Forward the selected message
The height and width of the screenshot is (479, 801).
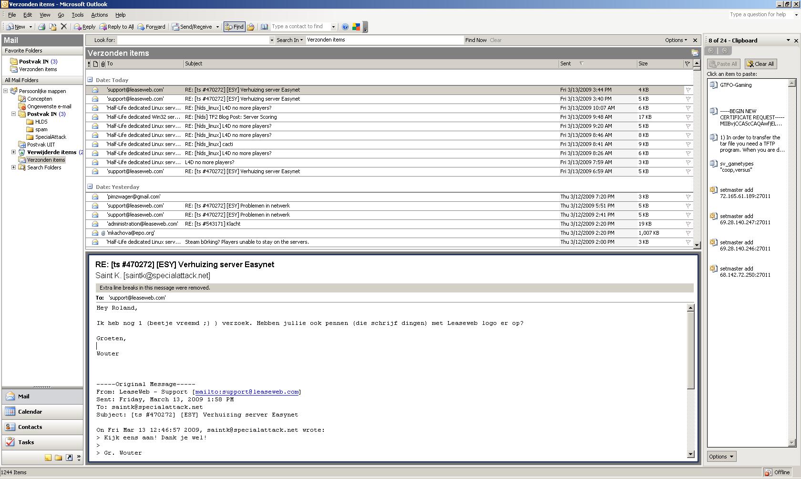[x=151, y=27]
